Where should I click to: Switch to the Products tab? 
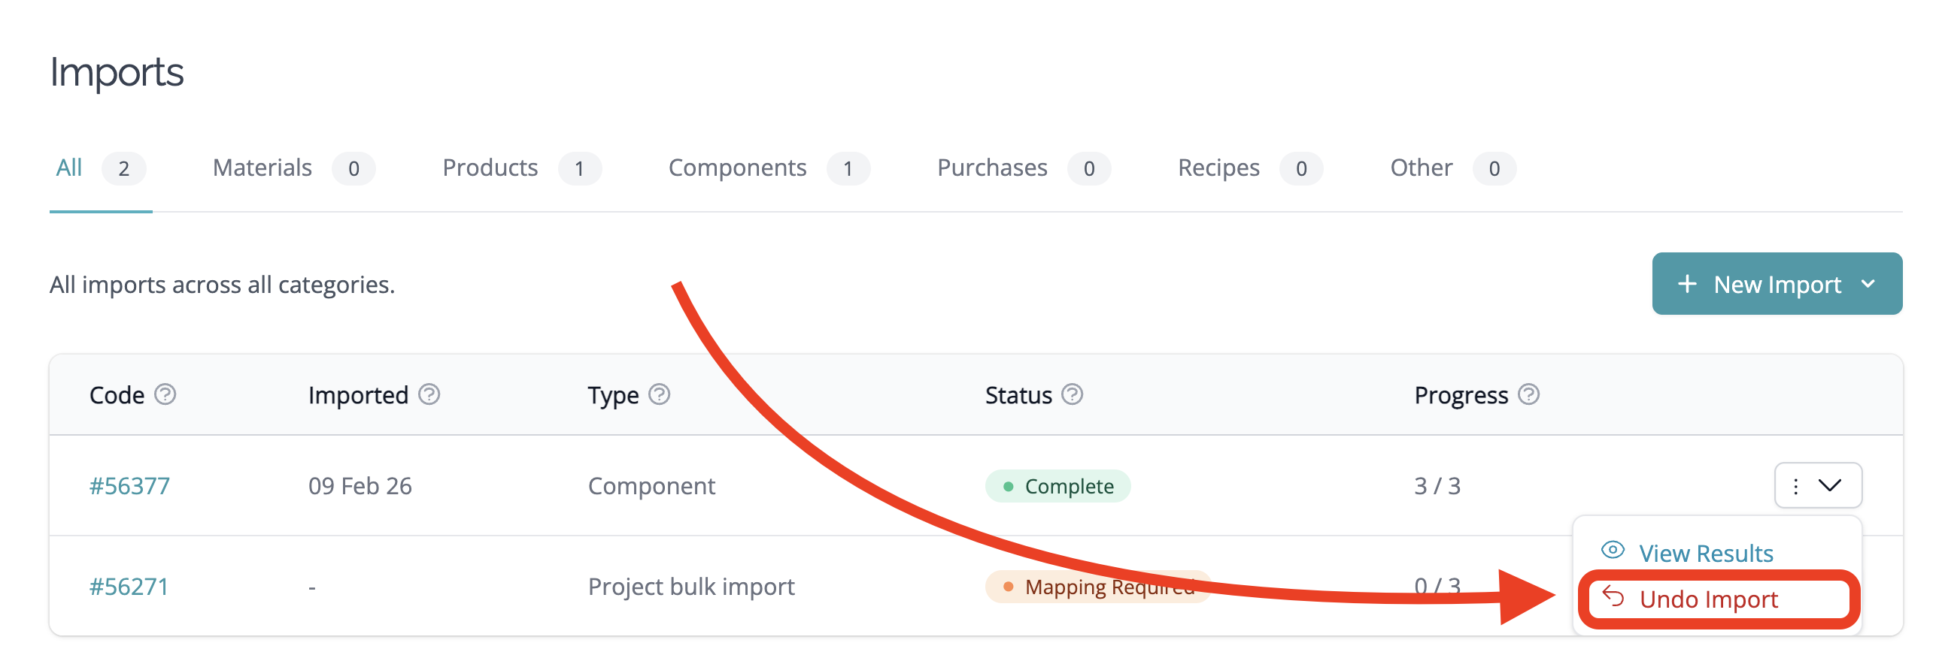tap(522, 168)
